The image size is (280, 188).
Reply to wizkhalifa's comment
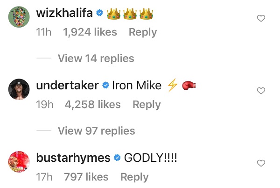click(143, 32)
